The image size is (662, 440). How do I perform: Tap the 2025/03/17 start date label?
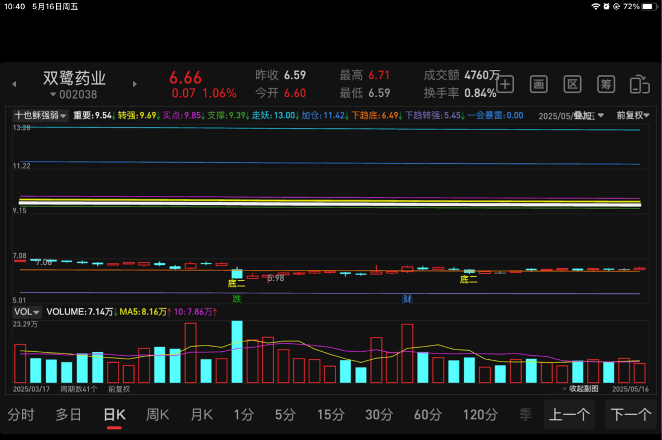[31, 389]
